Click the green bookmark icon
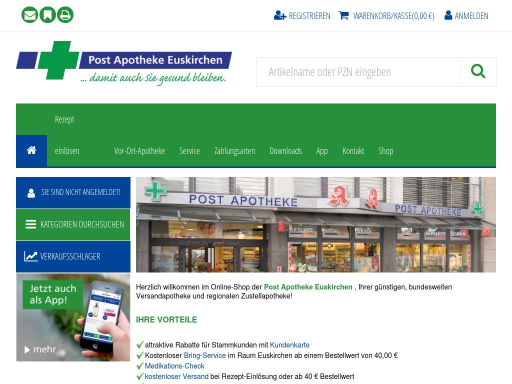The image size is (512, 384). coord(47,15)
